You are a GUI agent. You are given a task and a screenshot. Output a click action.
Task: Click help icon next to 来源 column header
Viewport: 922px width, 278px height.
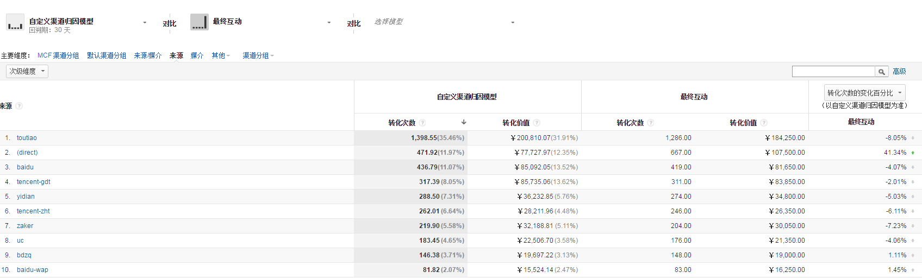19,106
